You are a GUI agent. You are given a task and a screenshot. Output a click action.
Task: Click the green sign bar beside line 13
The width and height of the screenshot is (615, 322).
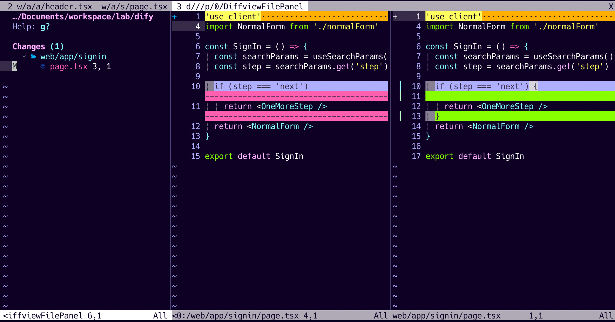pyautogui.click(x=400, y=116)
